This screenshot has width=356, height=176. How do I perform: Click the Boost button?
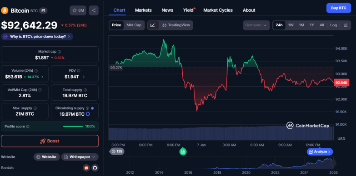pos(50,141)
